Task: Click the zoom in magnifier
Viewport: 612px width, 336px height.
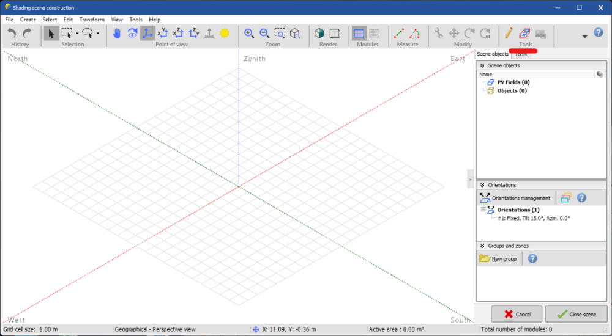Action: pyautogui.click(x=249, y=34)
